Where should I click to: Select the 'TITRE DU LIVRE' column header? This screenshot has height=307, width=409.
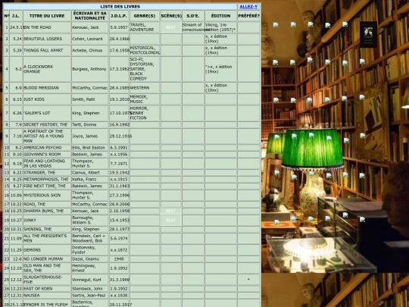47,16
